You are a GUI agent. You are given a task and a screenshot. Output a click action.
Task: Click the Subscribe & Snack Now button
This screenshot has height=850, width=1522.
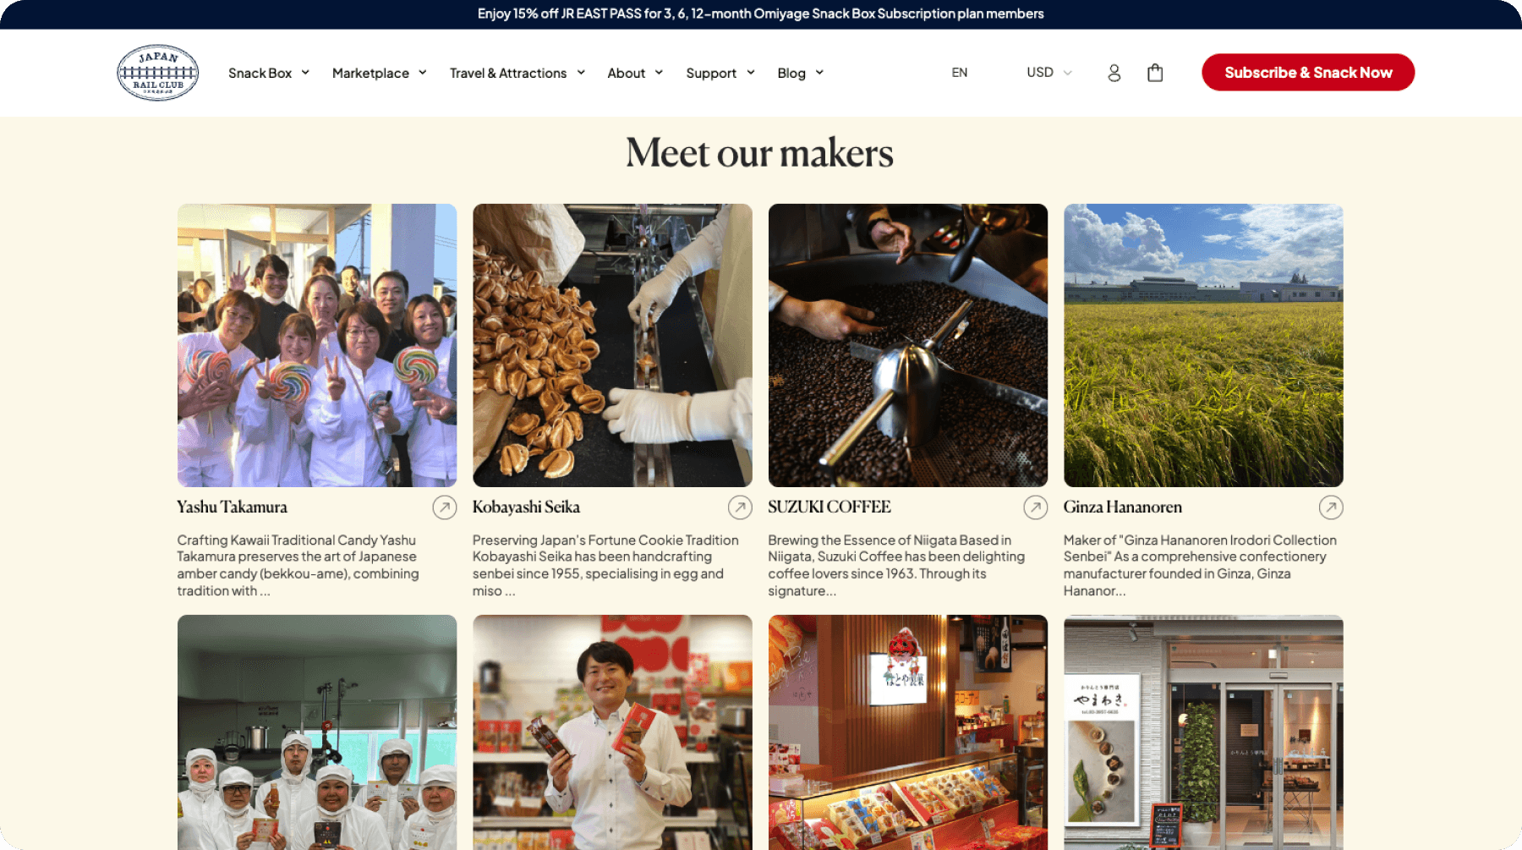[x=1308, y=73]
